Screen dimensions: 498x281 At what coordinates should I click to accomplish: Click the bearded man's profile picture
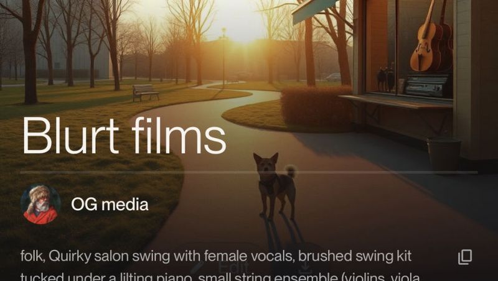40,205
